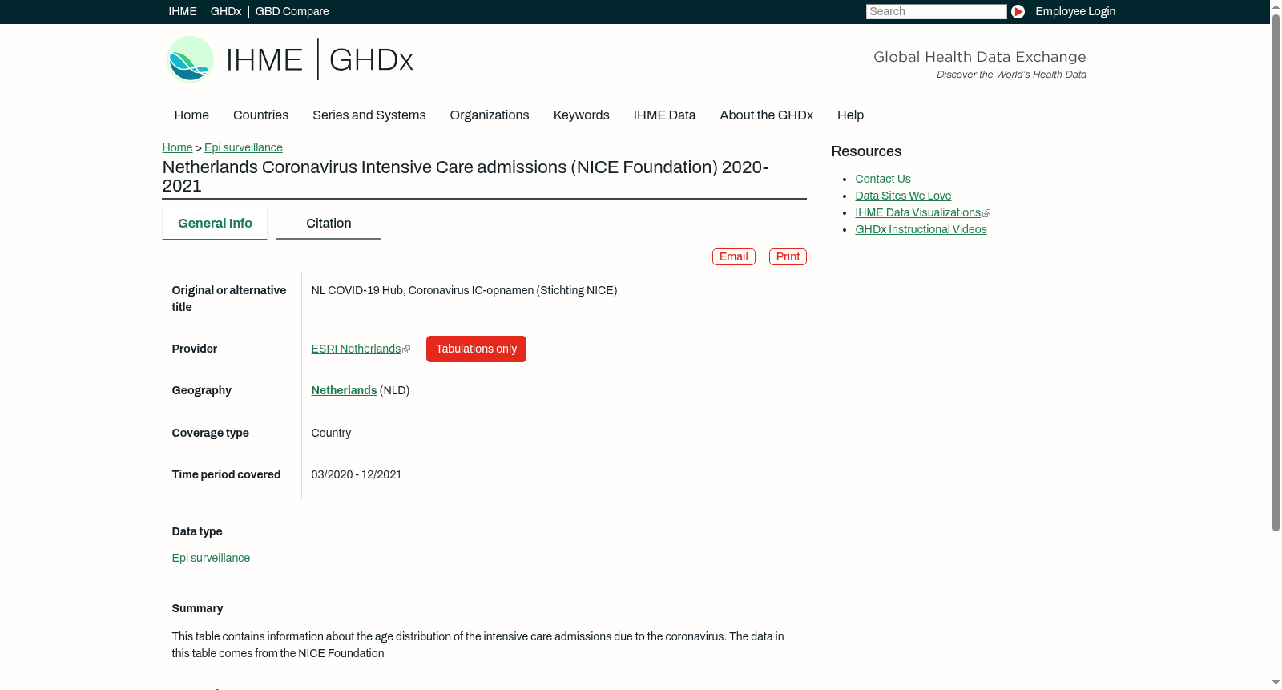Open the Data Sites We Love link
Viewport: 1282px width, 690px height.
(903, 196)
